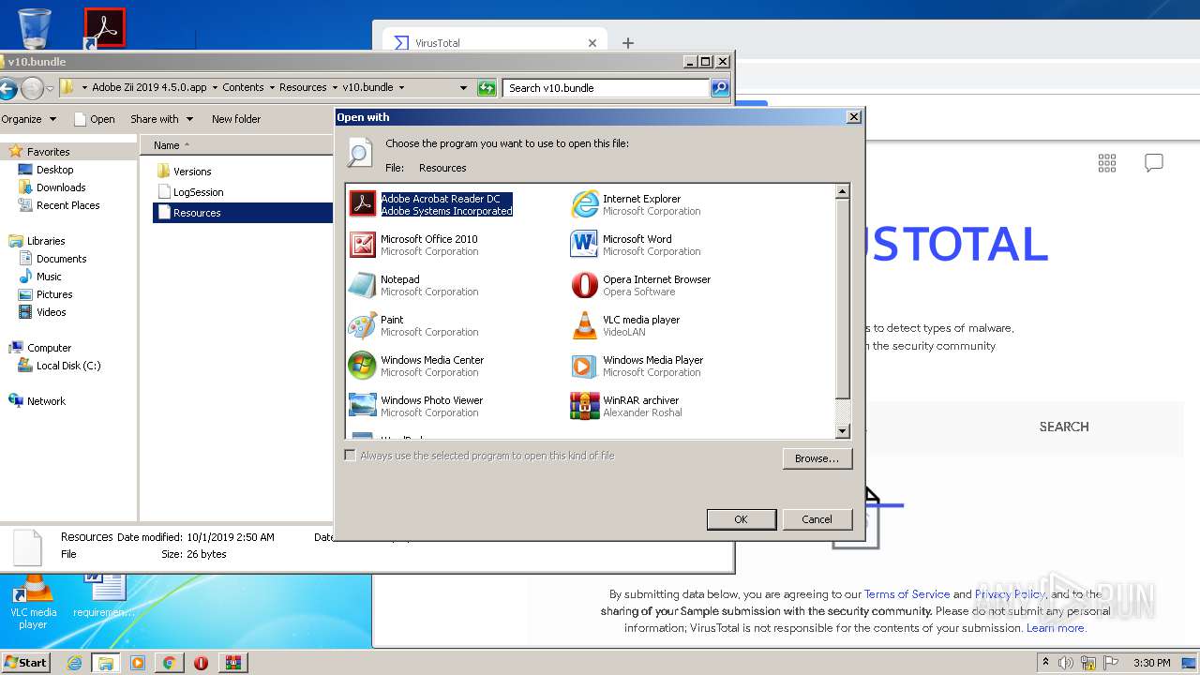This screenshot has height=675, width=1200.
Task: Expand address bar history dropdown arrow
Action: coord(463,88)
